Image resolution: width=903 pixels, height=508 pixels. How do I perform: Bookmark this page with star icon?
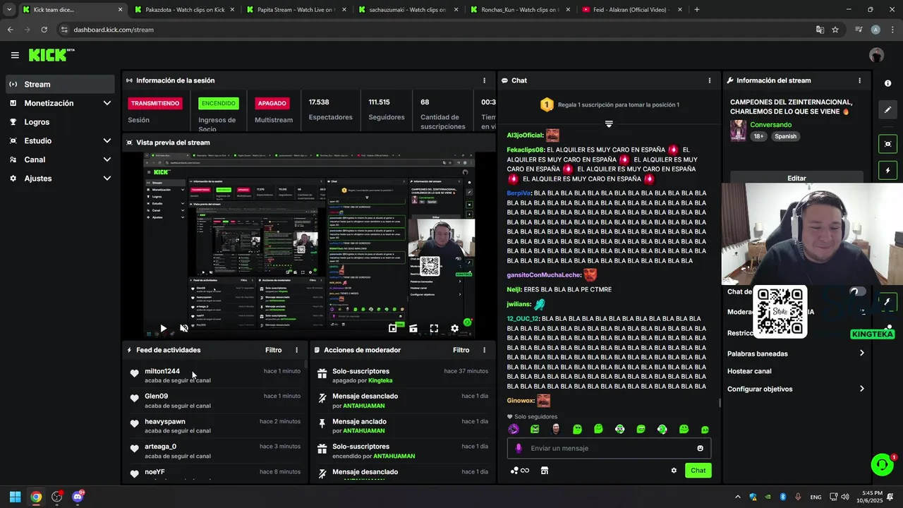pos(835,30)
